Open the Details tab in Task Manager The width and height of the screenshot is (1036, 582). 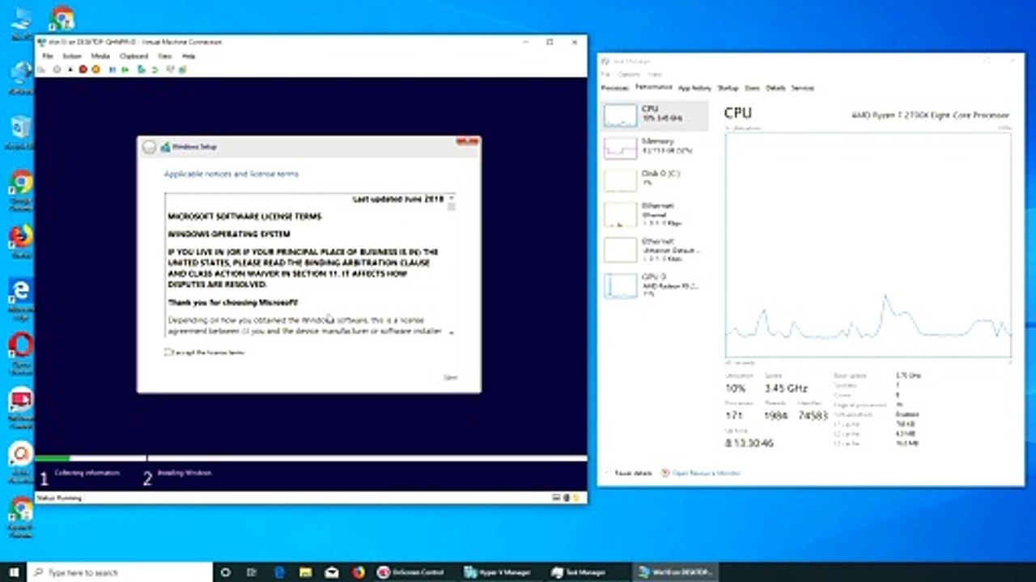click(775, 87)
